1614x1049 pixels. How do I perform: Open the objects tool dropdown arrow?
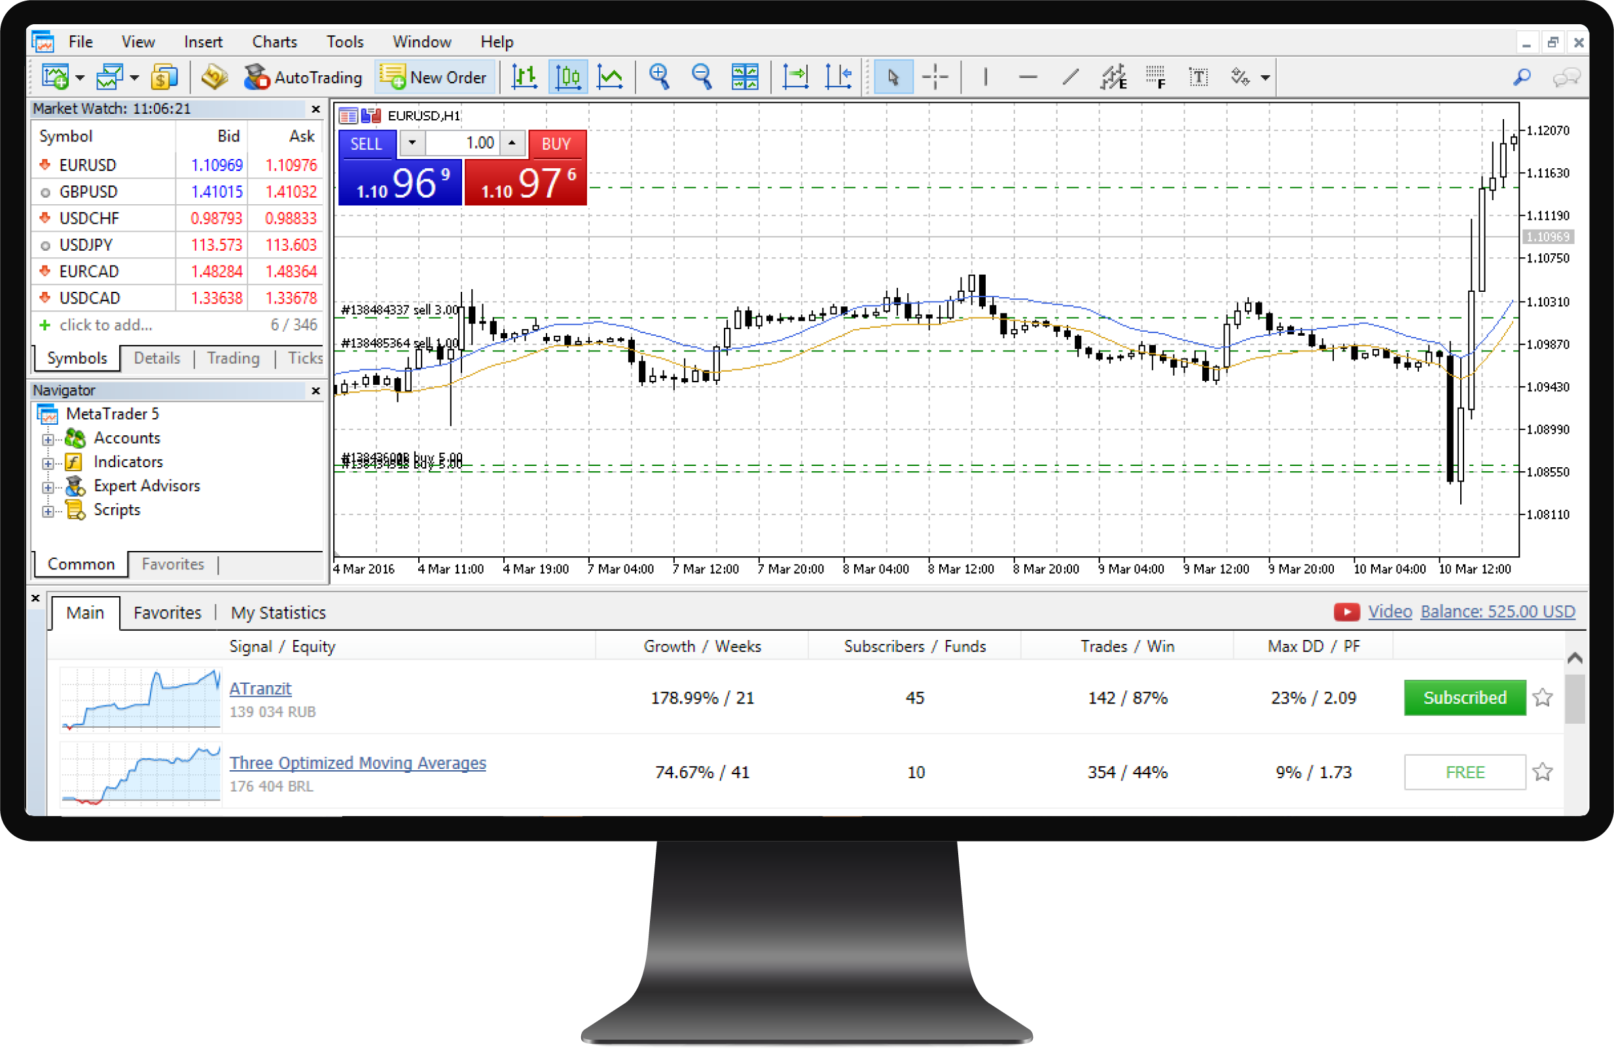click(x=1265, y=78)
